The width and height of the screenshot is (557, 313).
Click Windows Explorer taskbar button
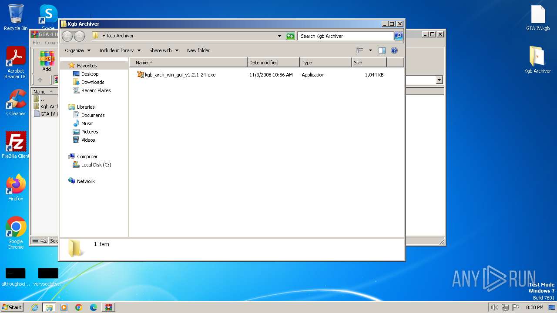tap(49, 307)
